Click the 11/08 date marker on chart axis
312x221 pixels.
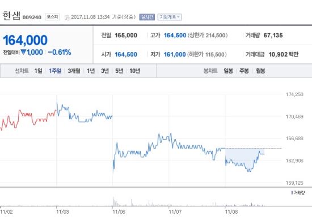tap(231, 212)
